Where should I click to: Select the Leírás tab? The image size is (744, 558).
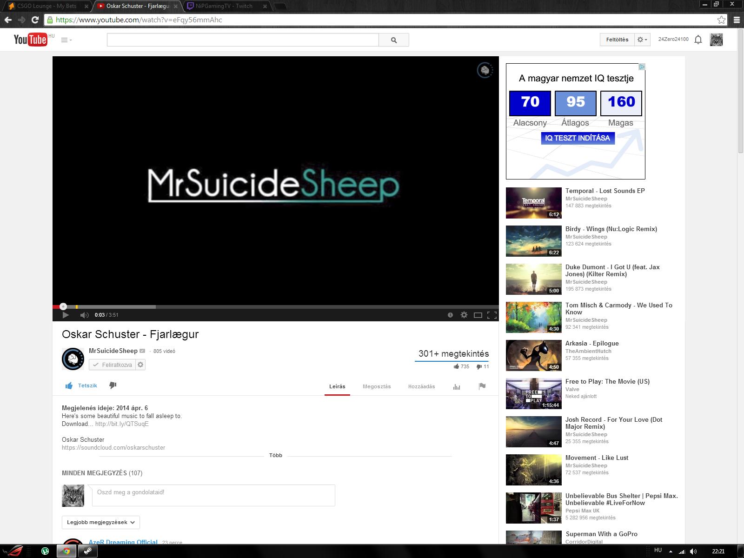pyautogui.click(x=337, y=386)
